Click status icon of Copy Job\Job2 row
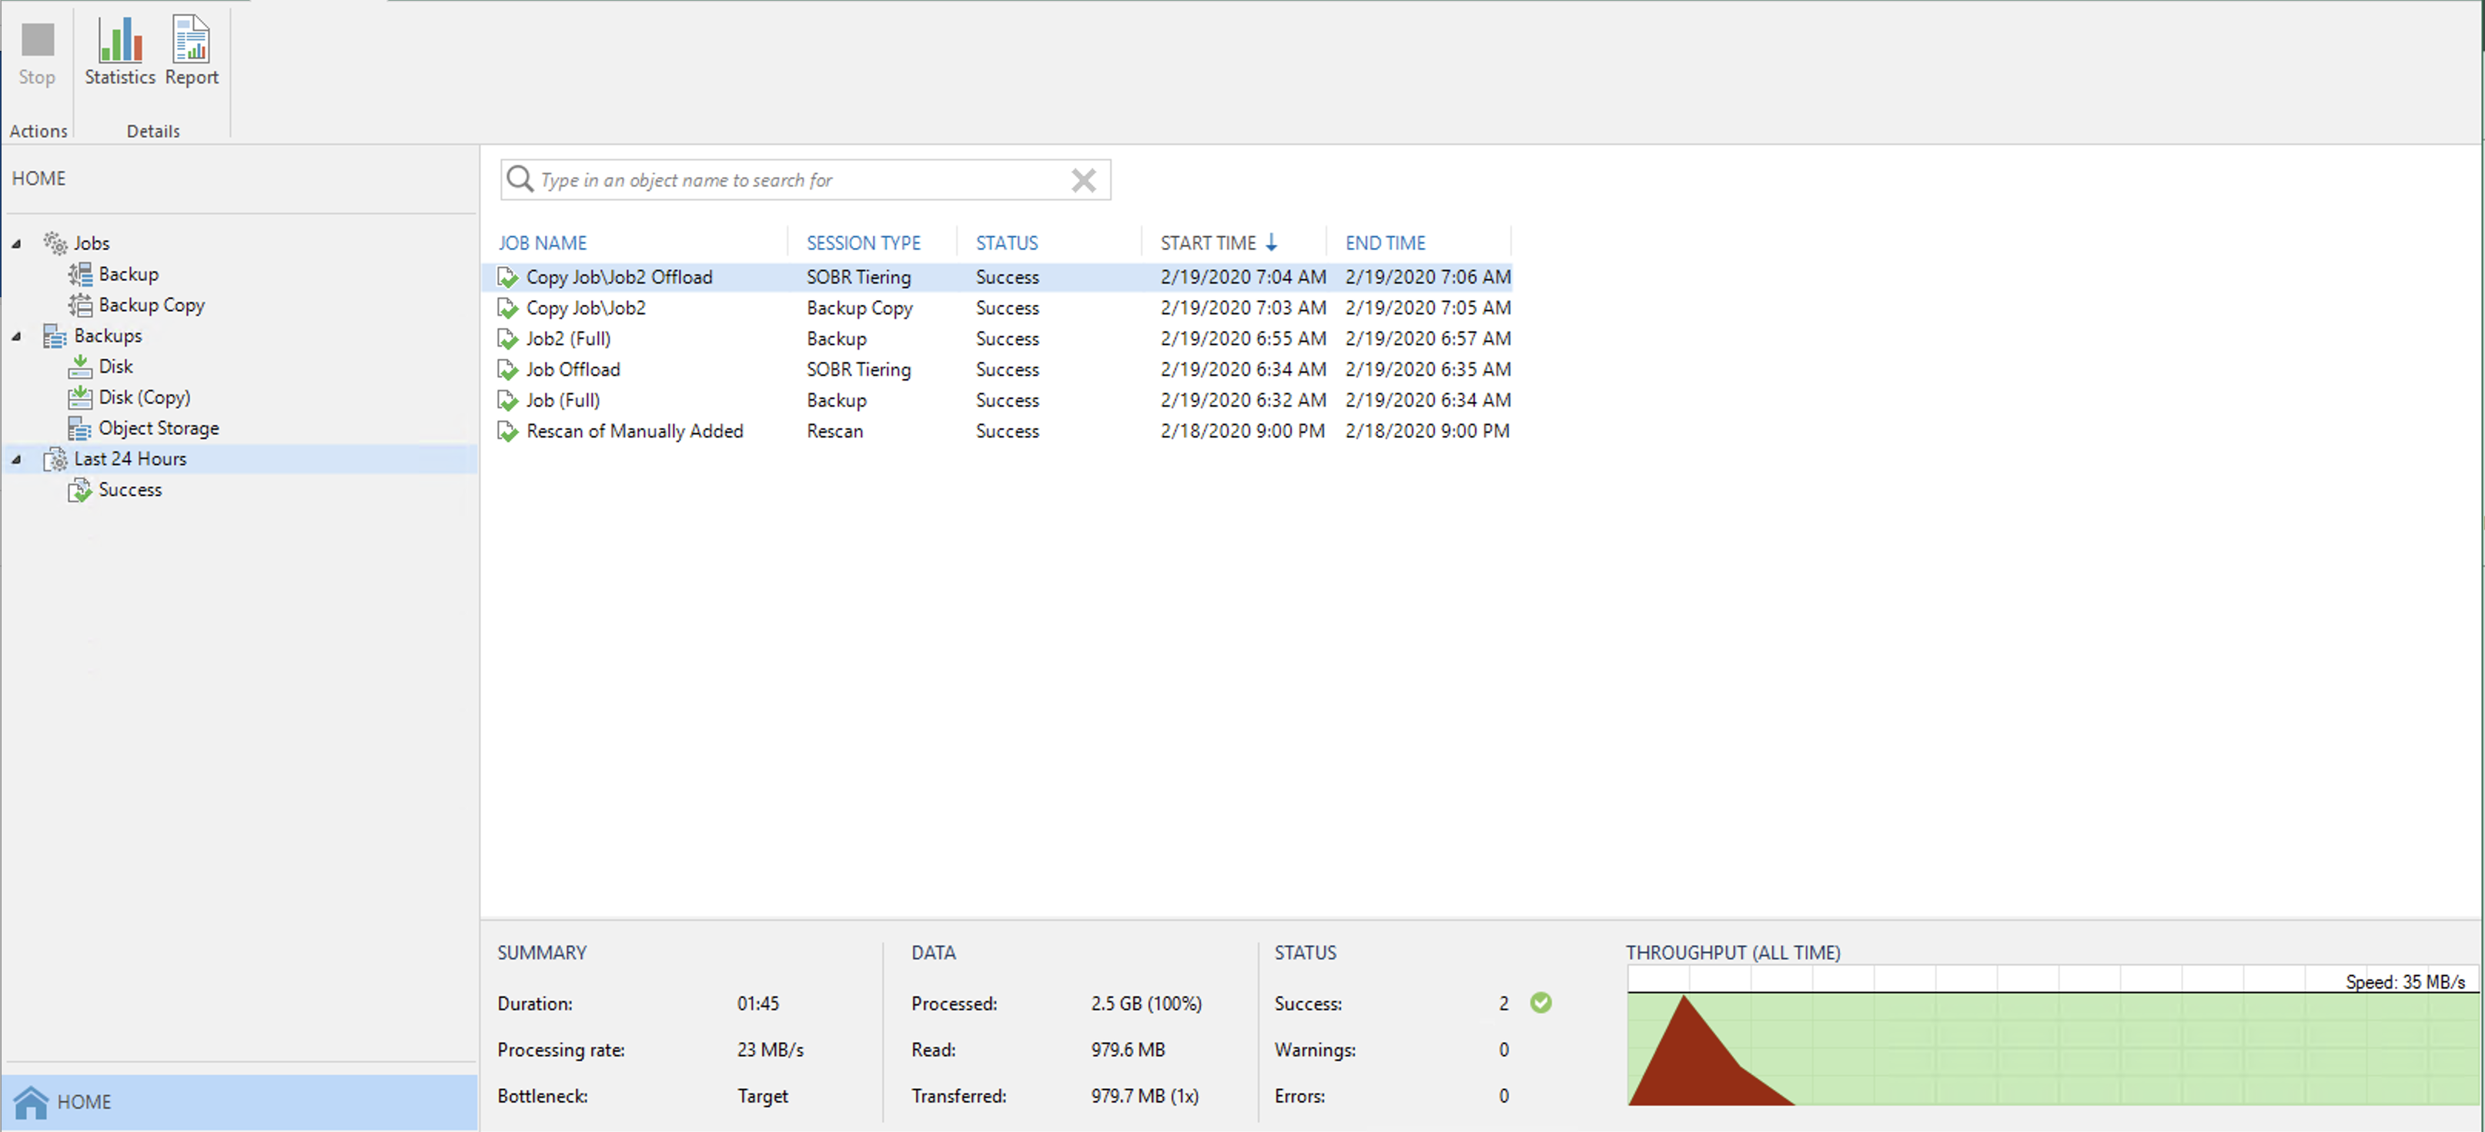This screenshot has height=1132, width=2485. pos(507,309)
